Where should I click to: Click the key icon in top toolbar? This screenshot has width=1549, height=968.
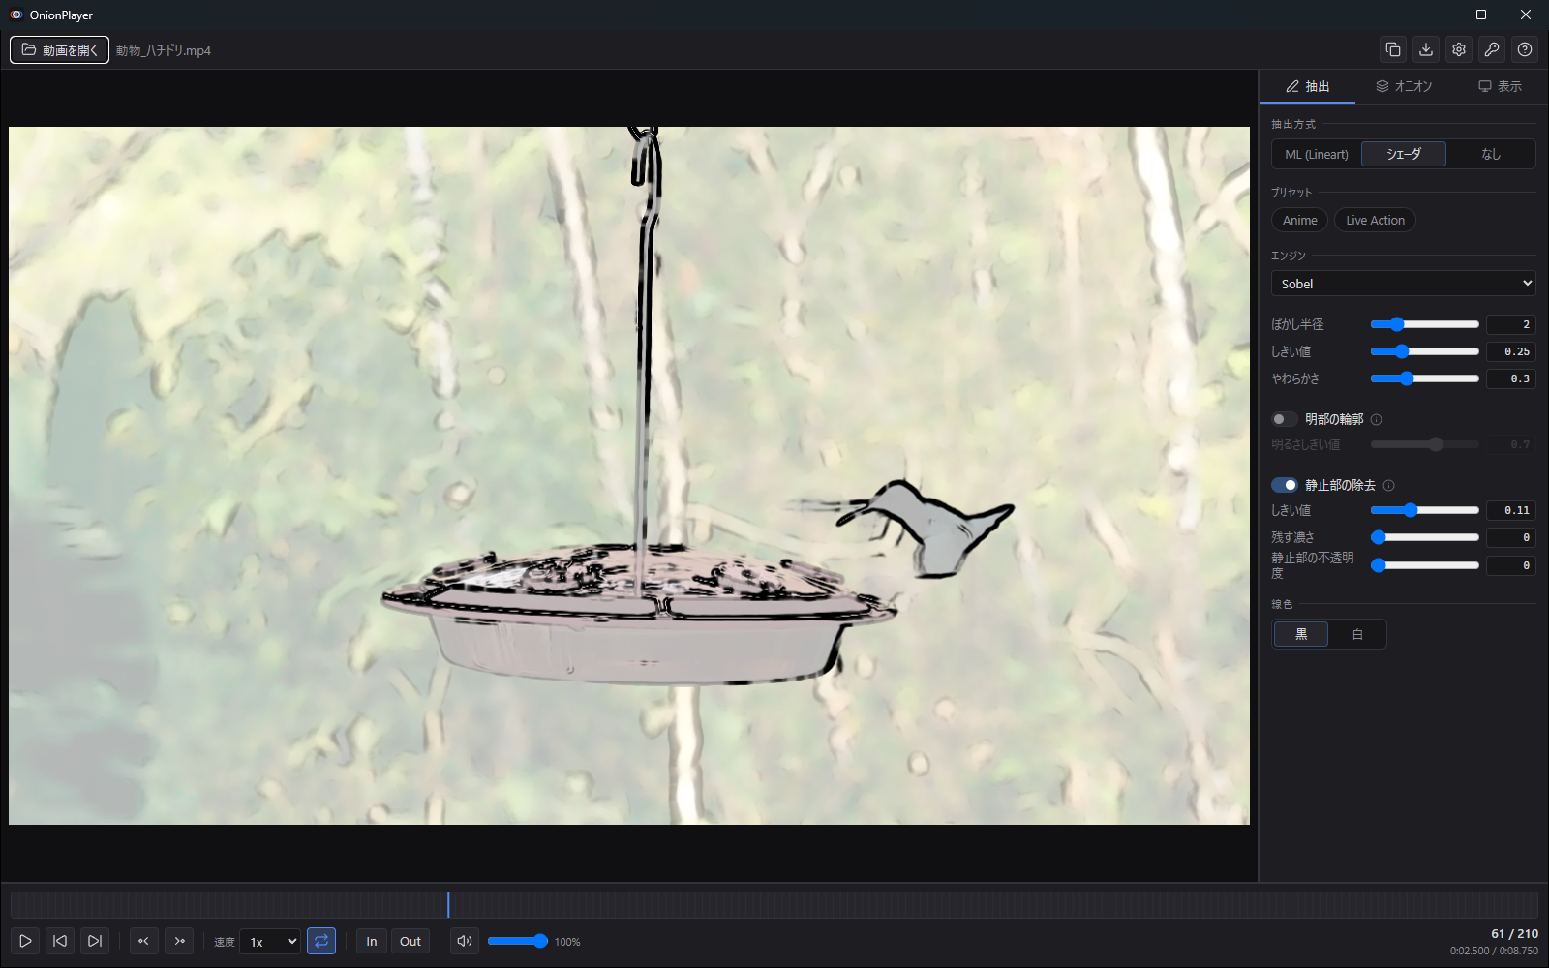[x=1492, y=49]
